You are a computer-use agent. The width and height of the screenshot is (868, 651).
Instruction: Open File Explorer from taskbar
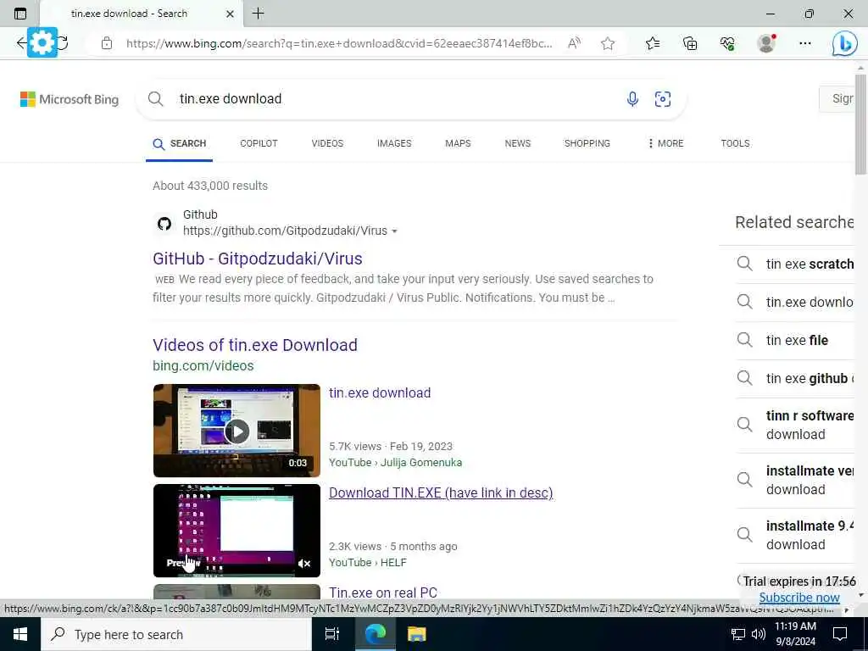point(416,634)
